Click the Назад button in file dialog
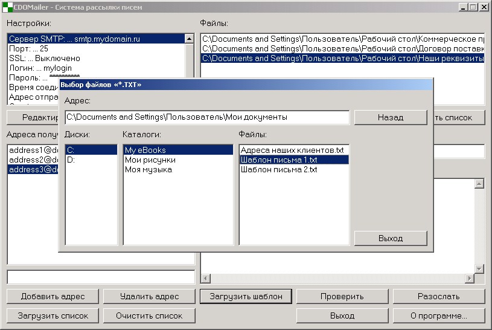The image size is (492, 330). [x=391, y=117]
